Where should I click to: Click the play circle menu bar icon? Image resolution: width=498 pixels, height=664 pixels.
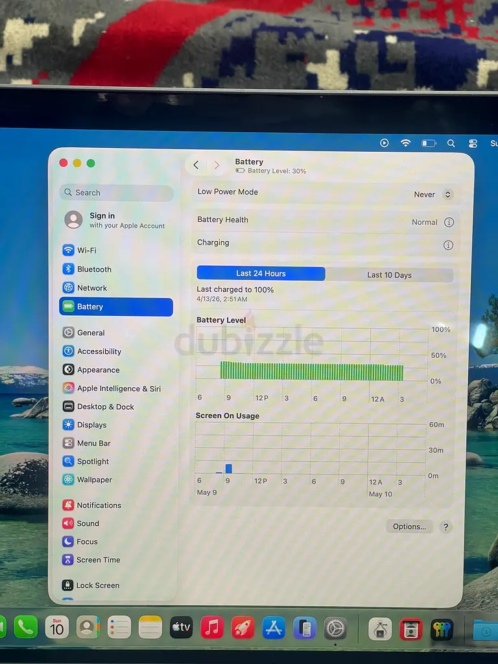pyautogui.click(x=384, y=143)
